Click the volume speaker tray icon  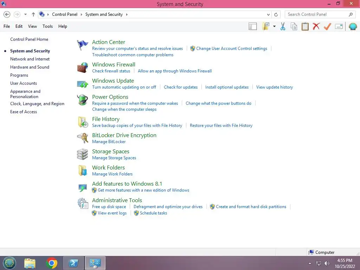click(x=327, y=263)
